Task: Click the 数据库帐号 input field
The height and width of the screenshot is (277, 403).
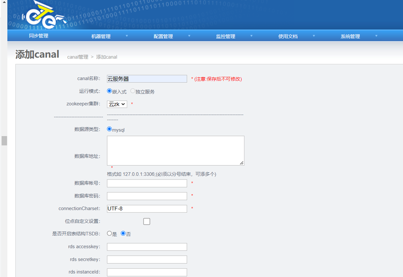Action: click(x=147, y=183)
